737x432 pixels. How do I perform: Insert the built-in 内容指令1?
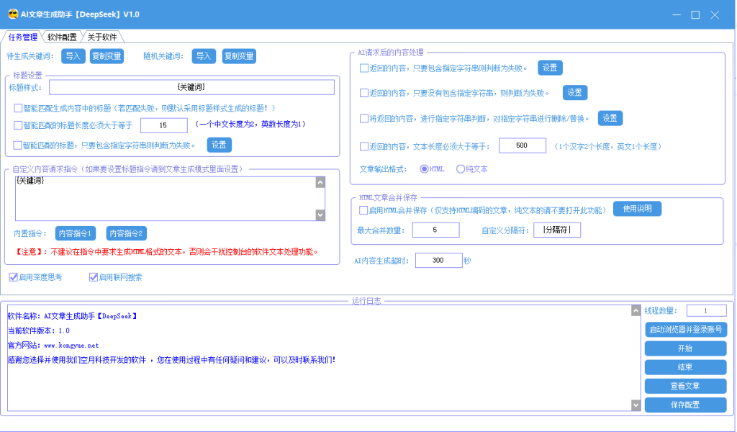coord(75,233)
